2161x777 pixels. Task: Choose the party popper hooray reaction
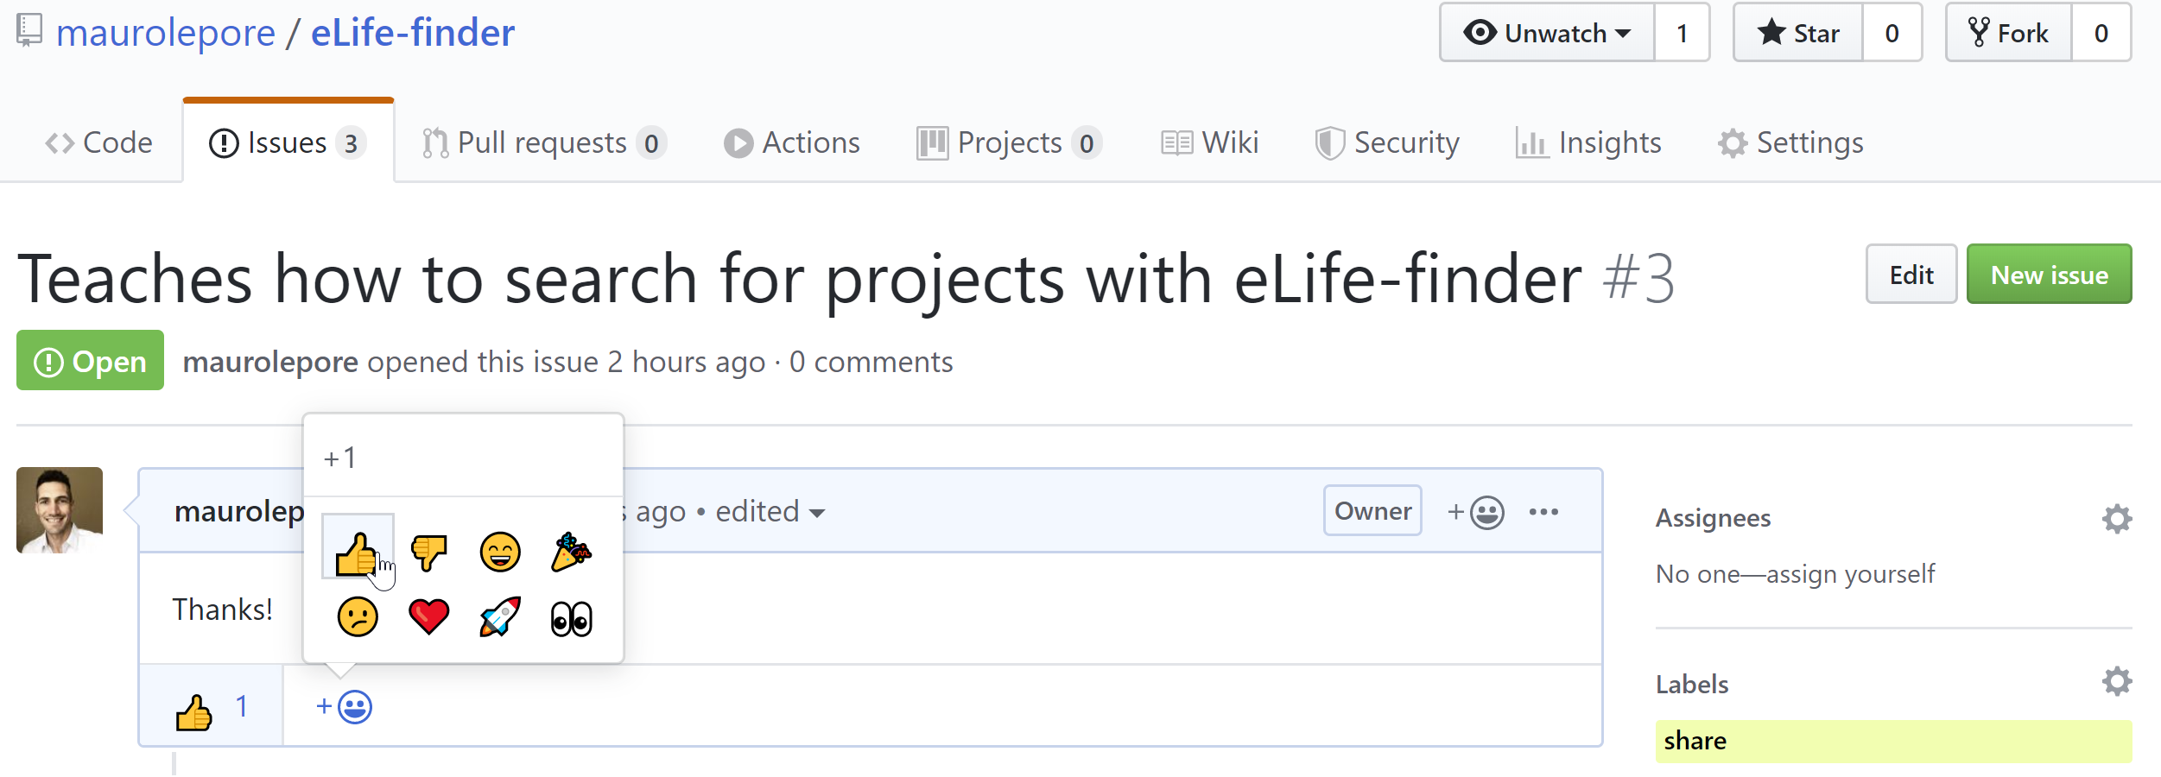click(x=571, y=553)
